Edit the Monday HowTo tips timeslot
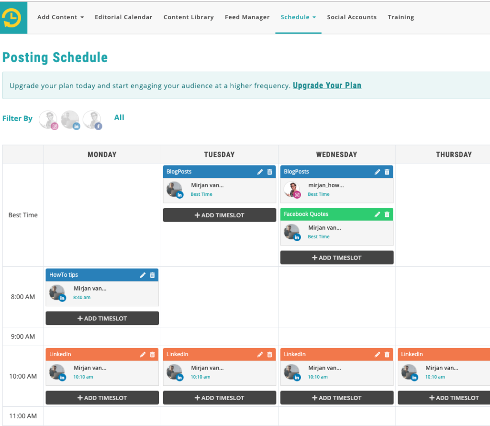490x426 pixels. click(x=143, y=275)
